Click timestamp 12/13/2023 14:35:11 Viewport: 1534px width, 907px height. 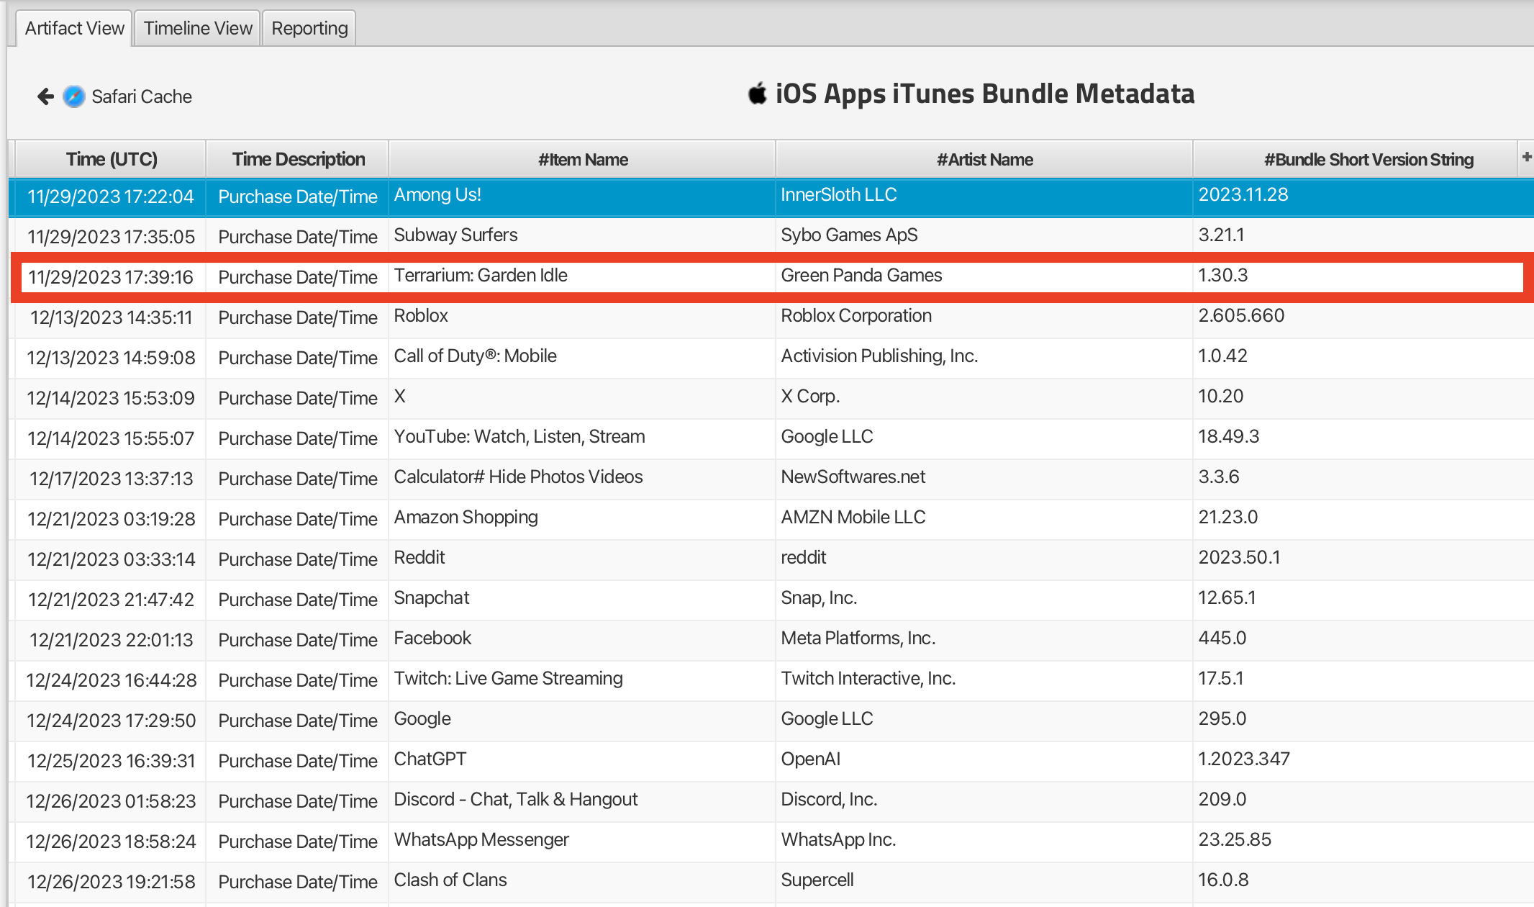click(x=111, y=317)
